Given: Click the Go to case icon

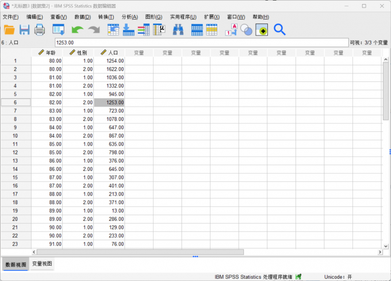Looking at the screenshot, I should [113, 30].
